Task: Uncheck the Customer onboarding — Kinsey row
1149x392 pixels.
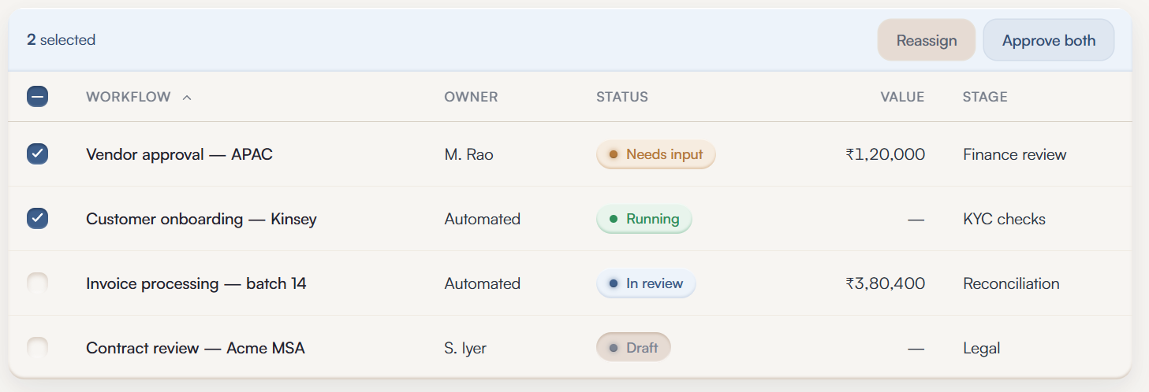Action: click(x=37, y=219)
